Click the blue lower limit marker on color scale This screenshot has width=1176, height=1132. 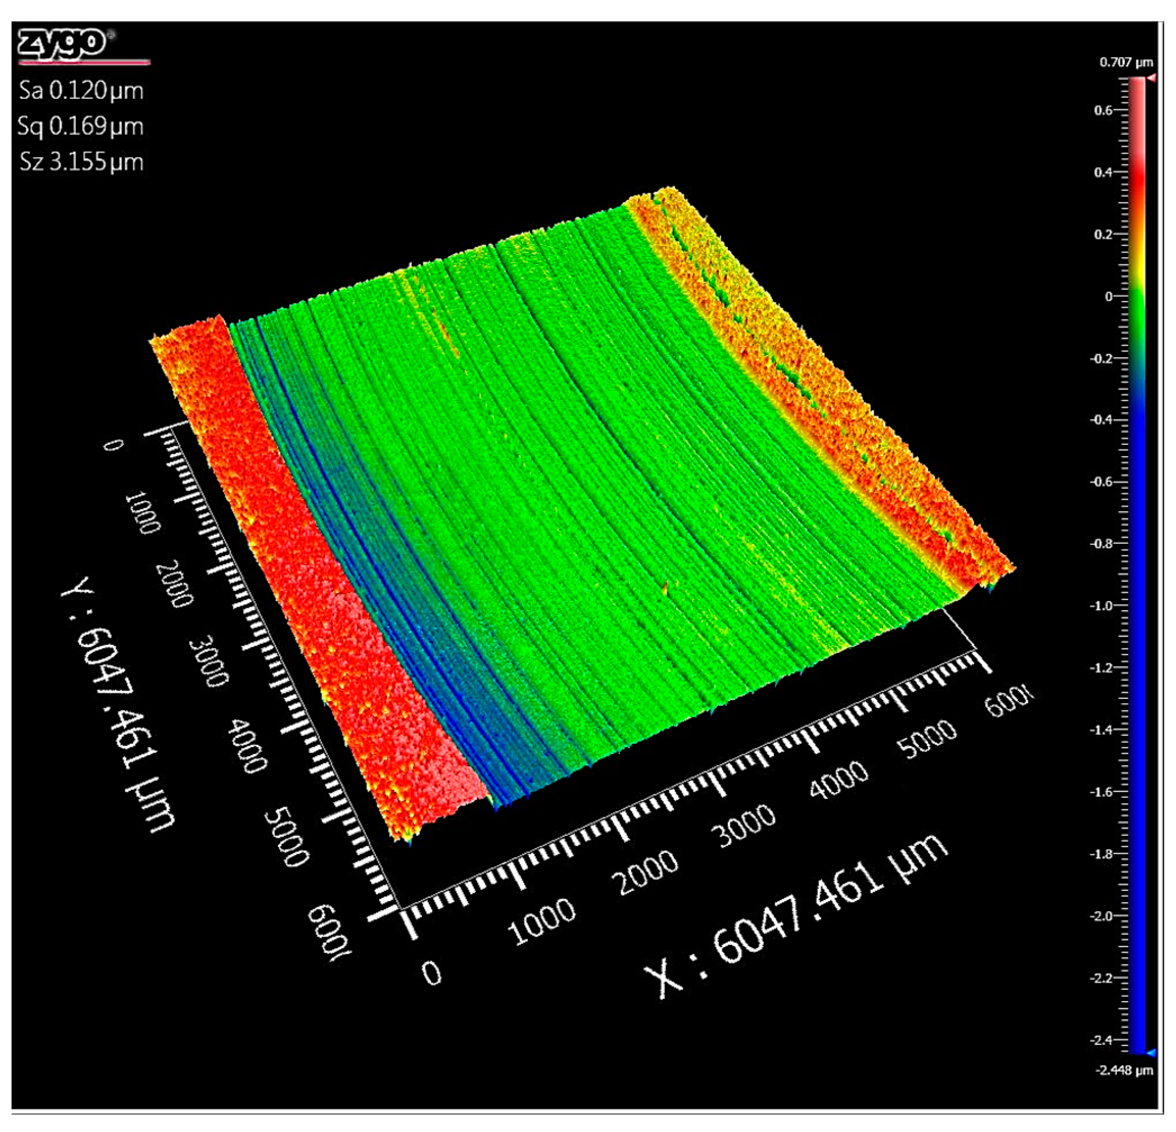[1150, 1052]
